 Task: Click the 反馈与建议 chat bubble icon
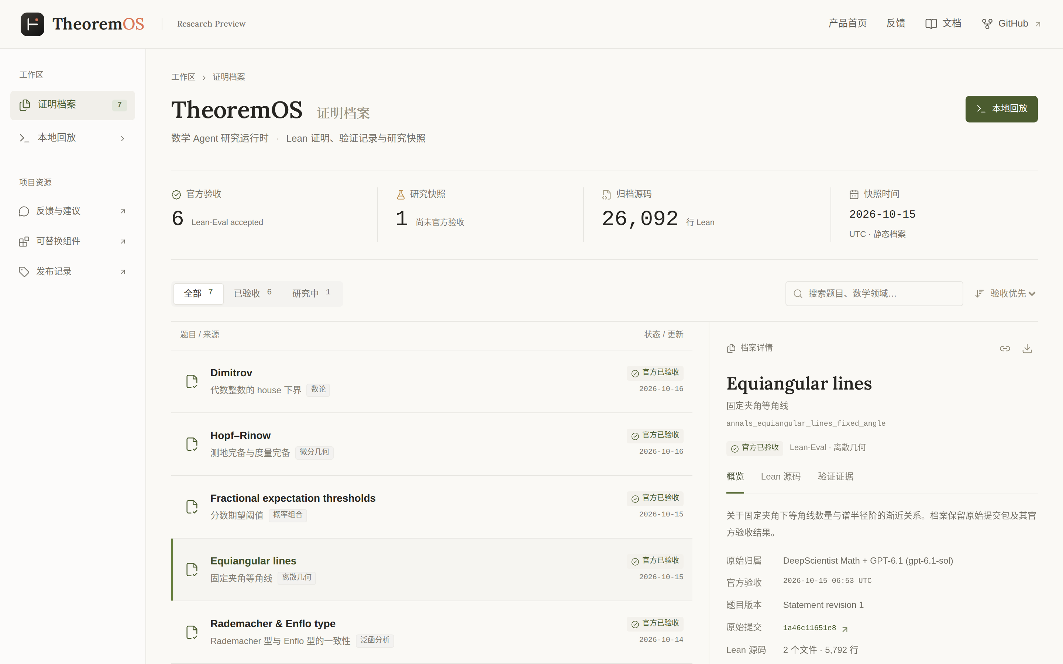(x=24, y=211)
